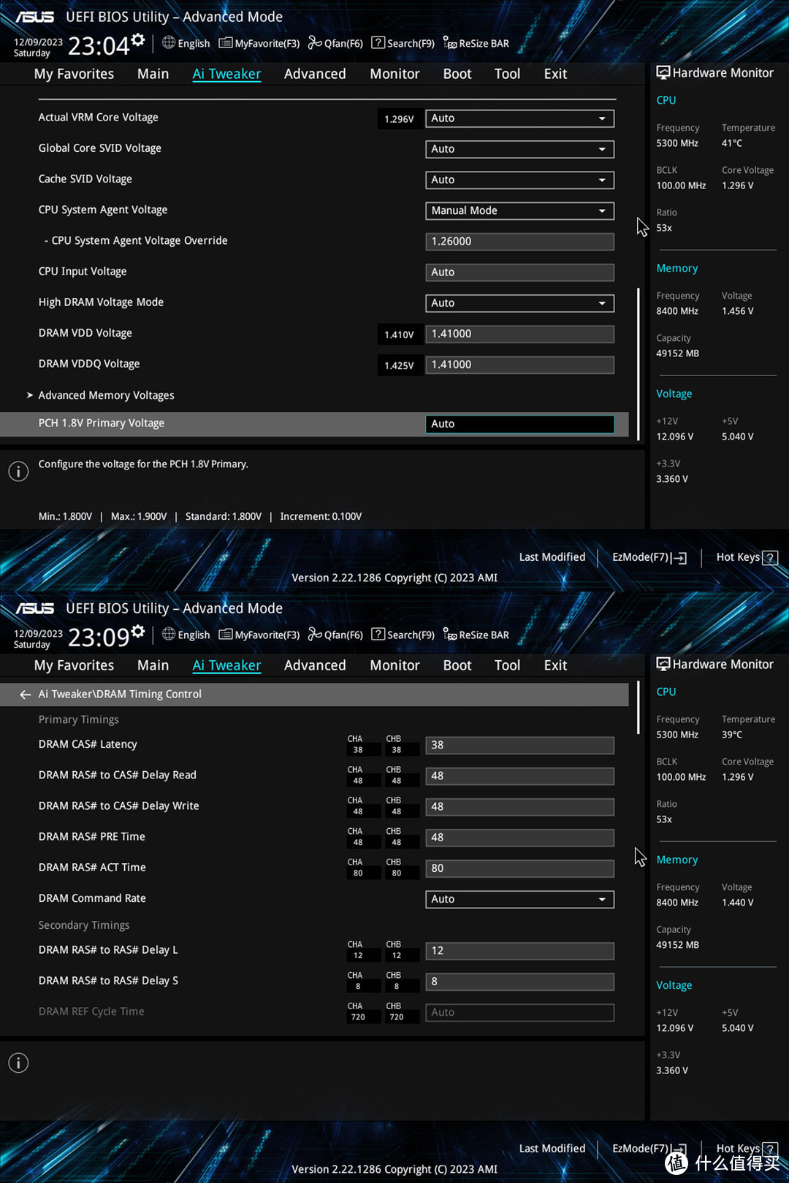This screenshot has height=1183, width=789.
Task: Click Last Modified on the 23:04 screen
Action: (552, 557)
